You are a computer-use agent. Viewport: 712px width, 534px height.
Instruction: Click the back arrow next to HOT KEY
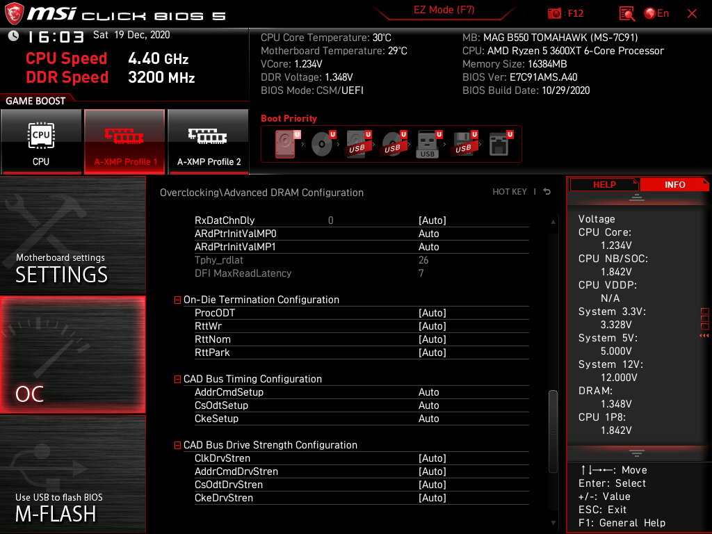pos(547,192)
